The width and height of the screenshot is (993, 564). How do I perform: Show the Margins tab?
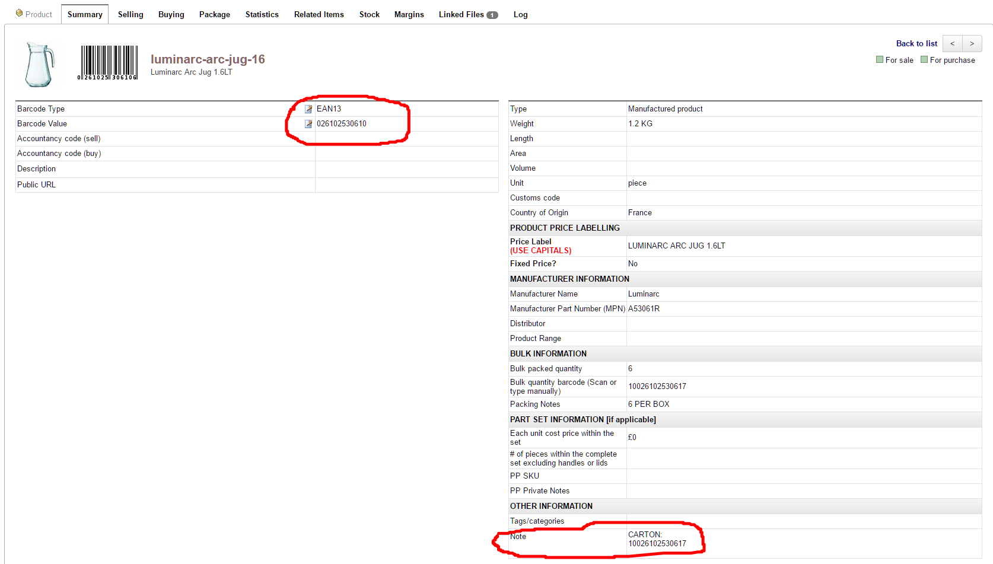[409, 15]
